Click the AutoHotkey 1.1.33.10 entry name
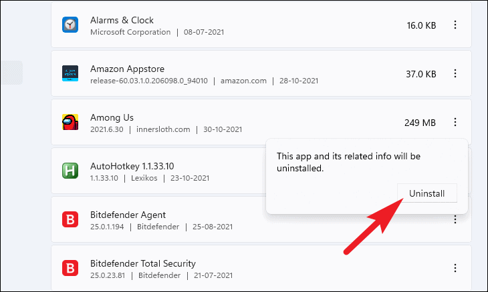Screen dimensions: 488x292 132,166
